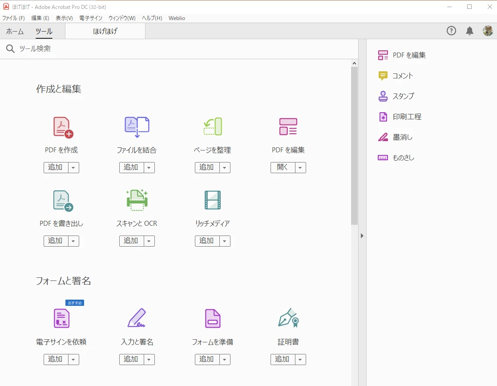The height and width of the screenshot is (386, 497).
Task: Expand the dropdown arrow beside 証明書 追加
Action: coord(300,359)
